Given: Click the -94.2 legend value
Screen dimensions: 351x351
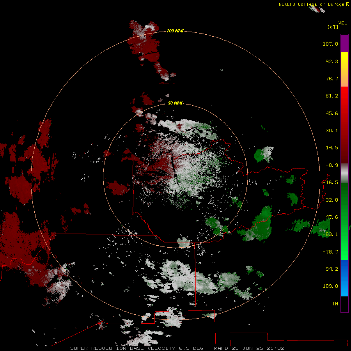Looking at the screenshot, I should (330, 269).
